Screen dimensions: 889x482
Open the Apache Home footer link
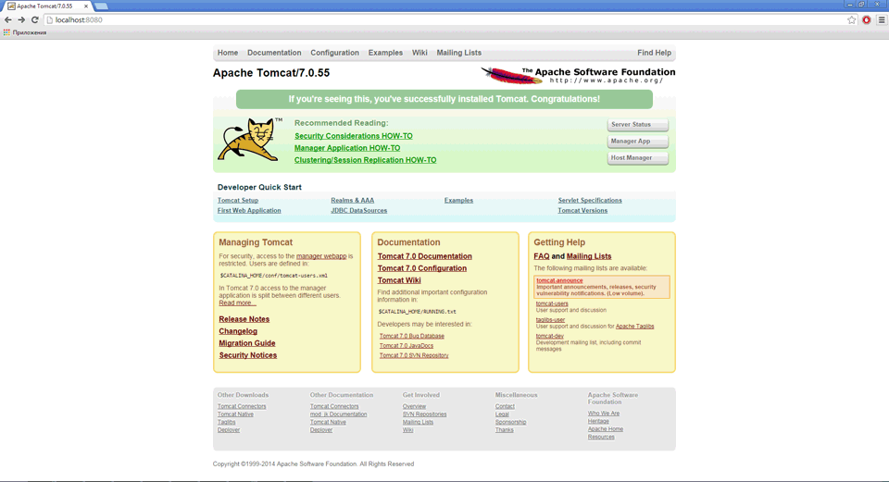[606, 429]
